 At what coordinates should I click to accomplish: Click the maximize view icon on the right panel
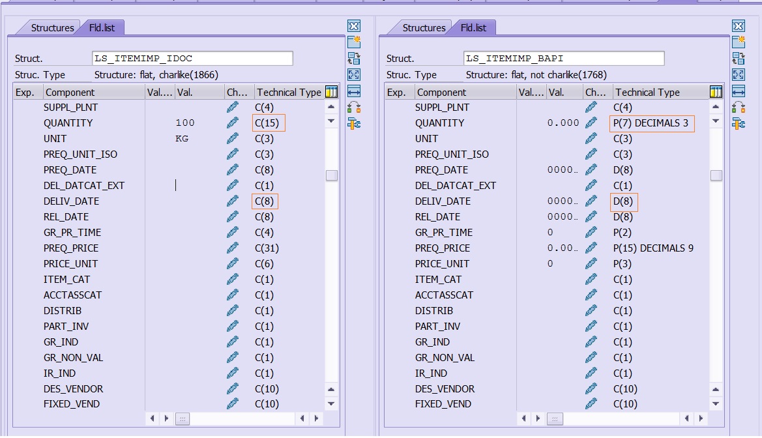[x=738, y=74]
